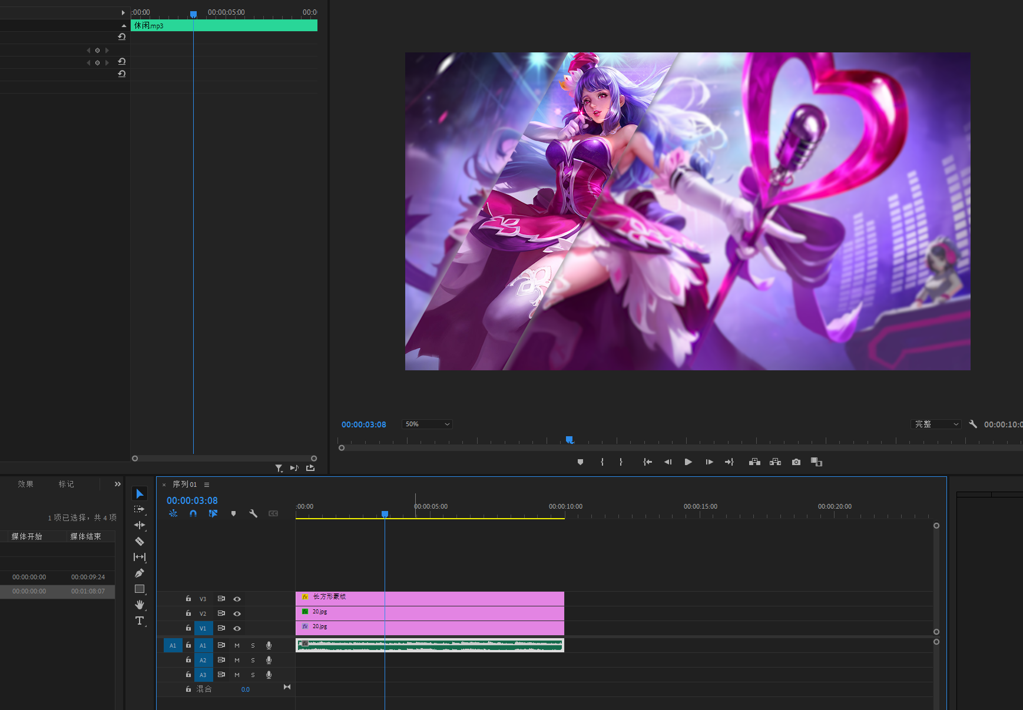This screenshot has width=1023, height=710.
Task: Select the Pen tool
Action: tap(140, 573)
